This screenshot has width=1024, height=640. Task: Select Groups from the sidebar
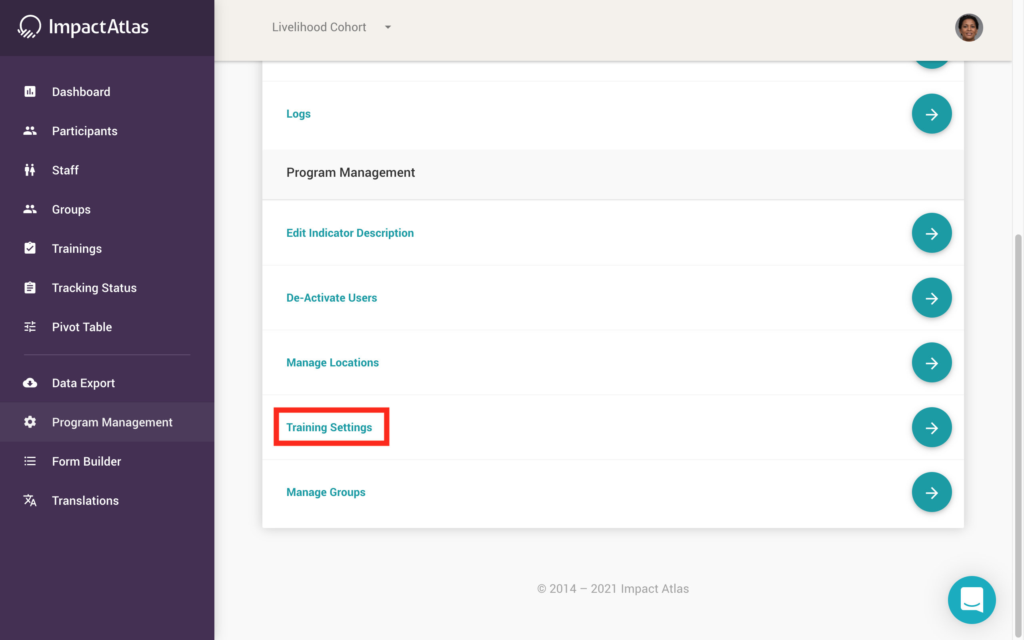click(x=71, y=210)
